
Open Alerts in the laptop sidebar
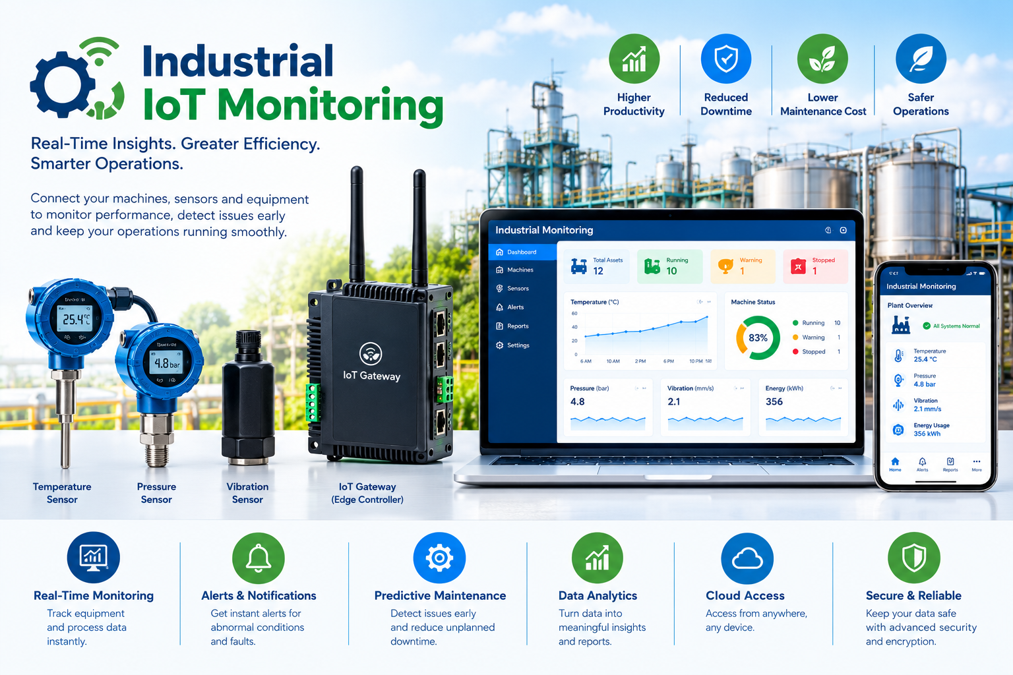click(523, 307)
